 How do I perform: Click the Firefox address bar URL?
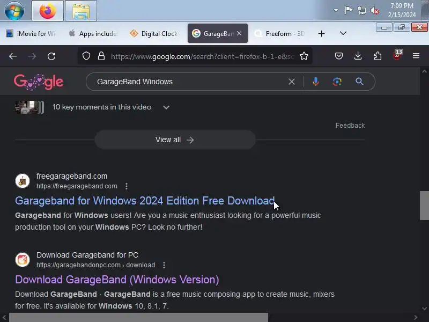[203, 56]
